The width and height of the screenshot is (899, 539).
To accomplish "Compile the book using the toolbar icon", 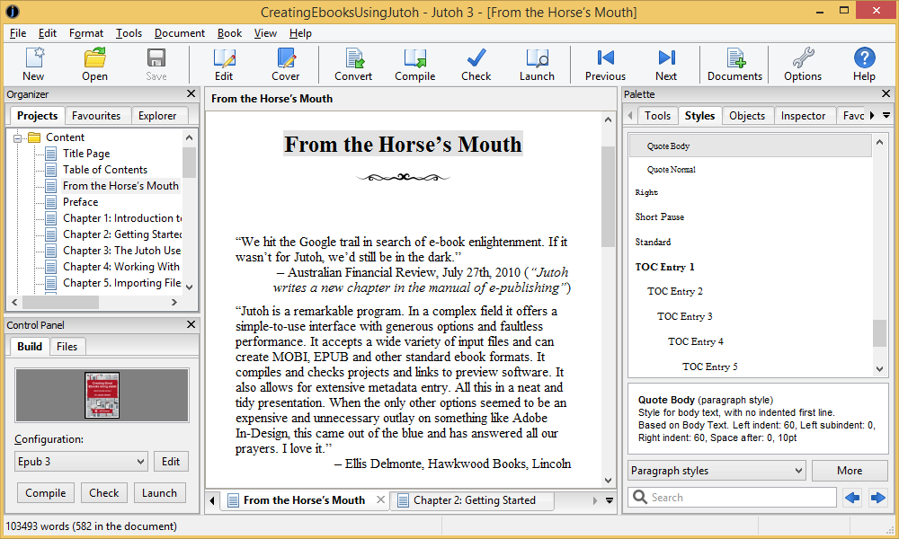I will (x=414, y=63).
